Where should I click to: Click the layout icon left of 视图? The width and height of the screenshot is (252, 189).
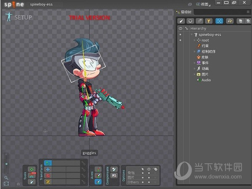point(190,5)
